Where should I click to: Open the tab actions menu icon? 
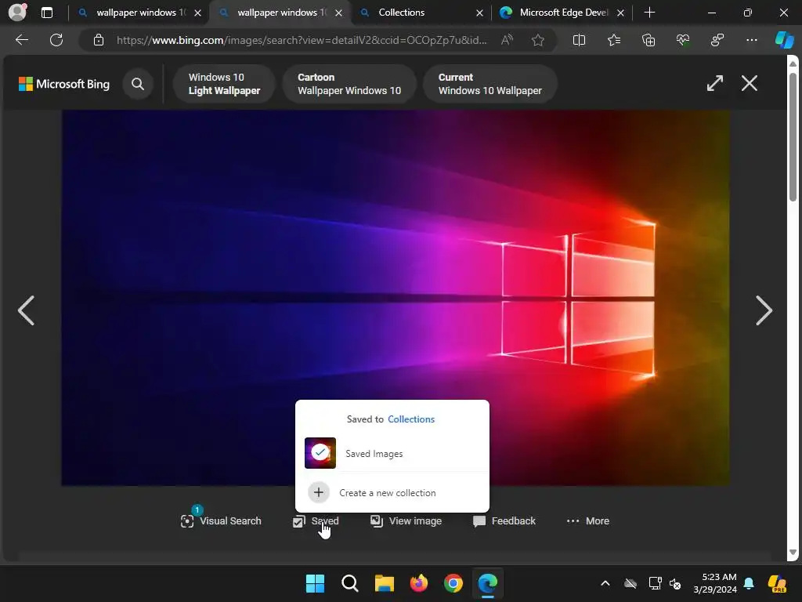47,13
